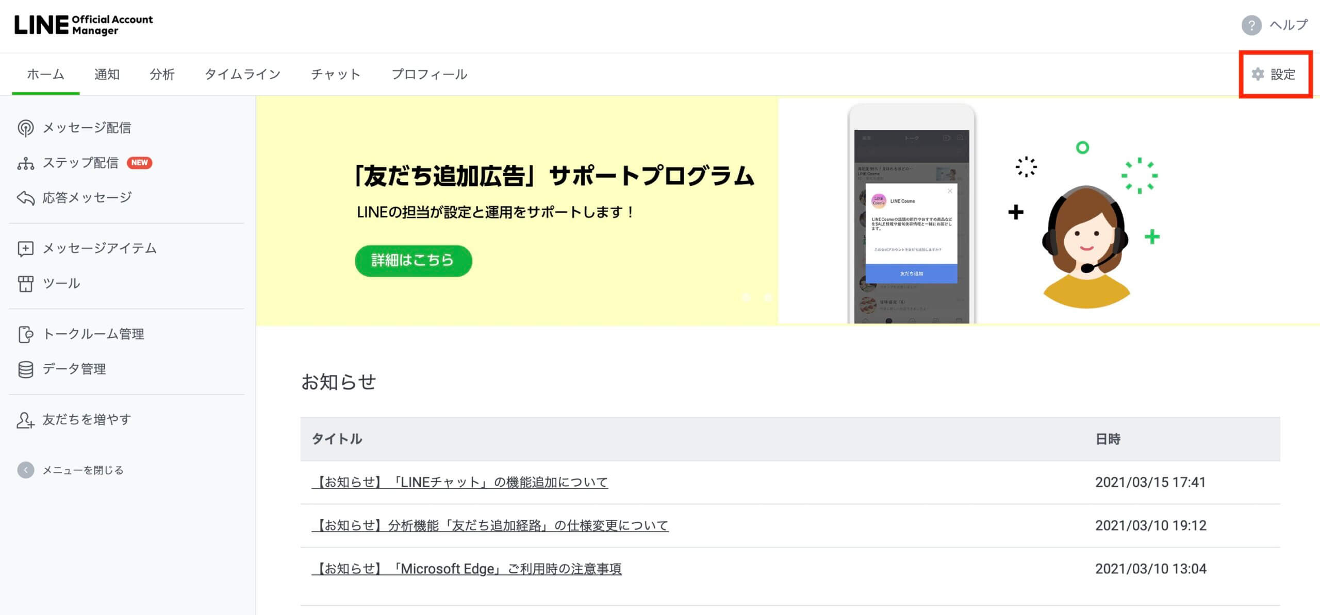Click the ツール shop icon

point(25,283)
